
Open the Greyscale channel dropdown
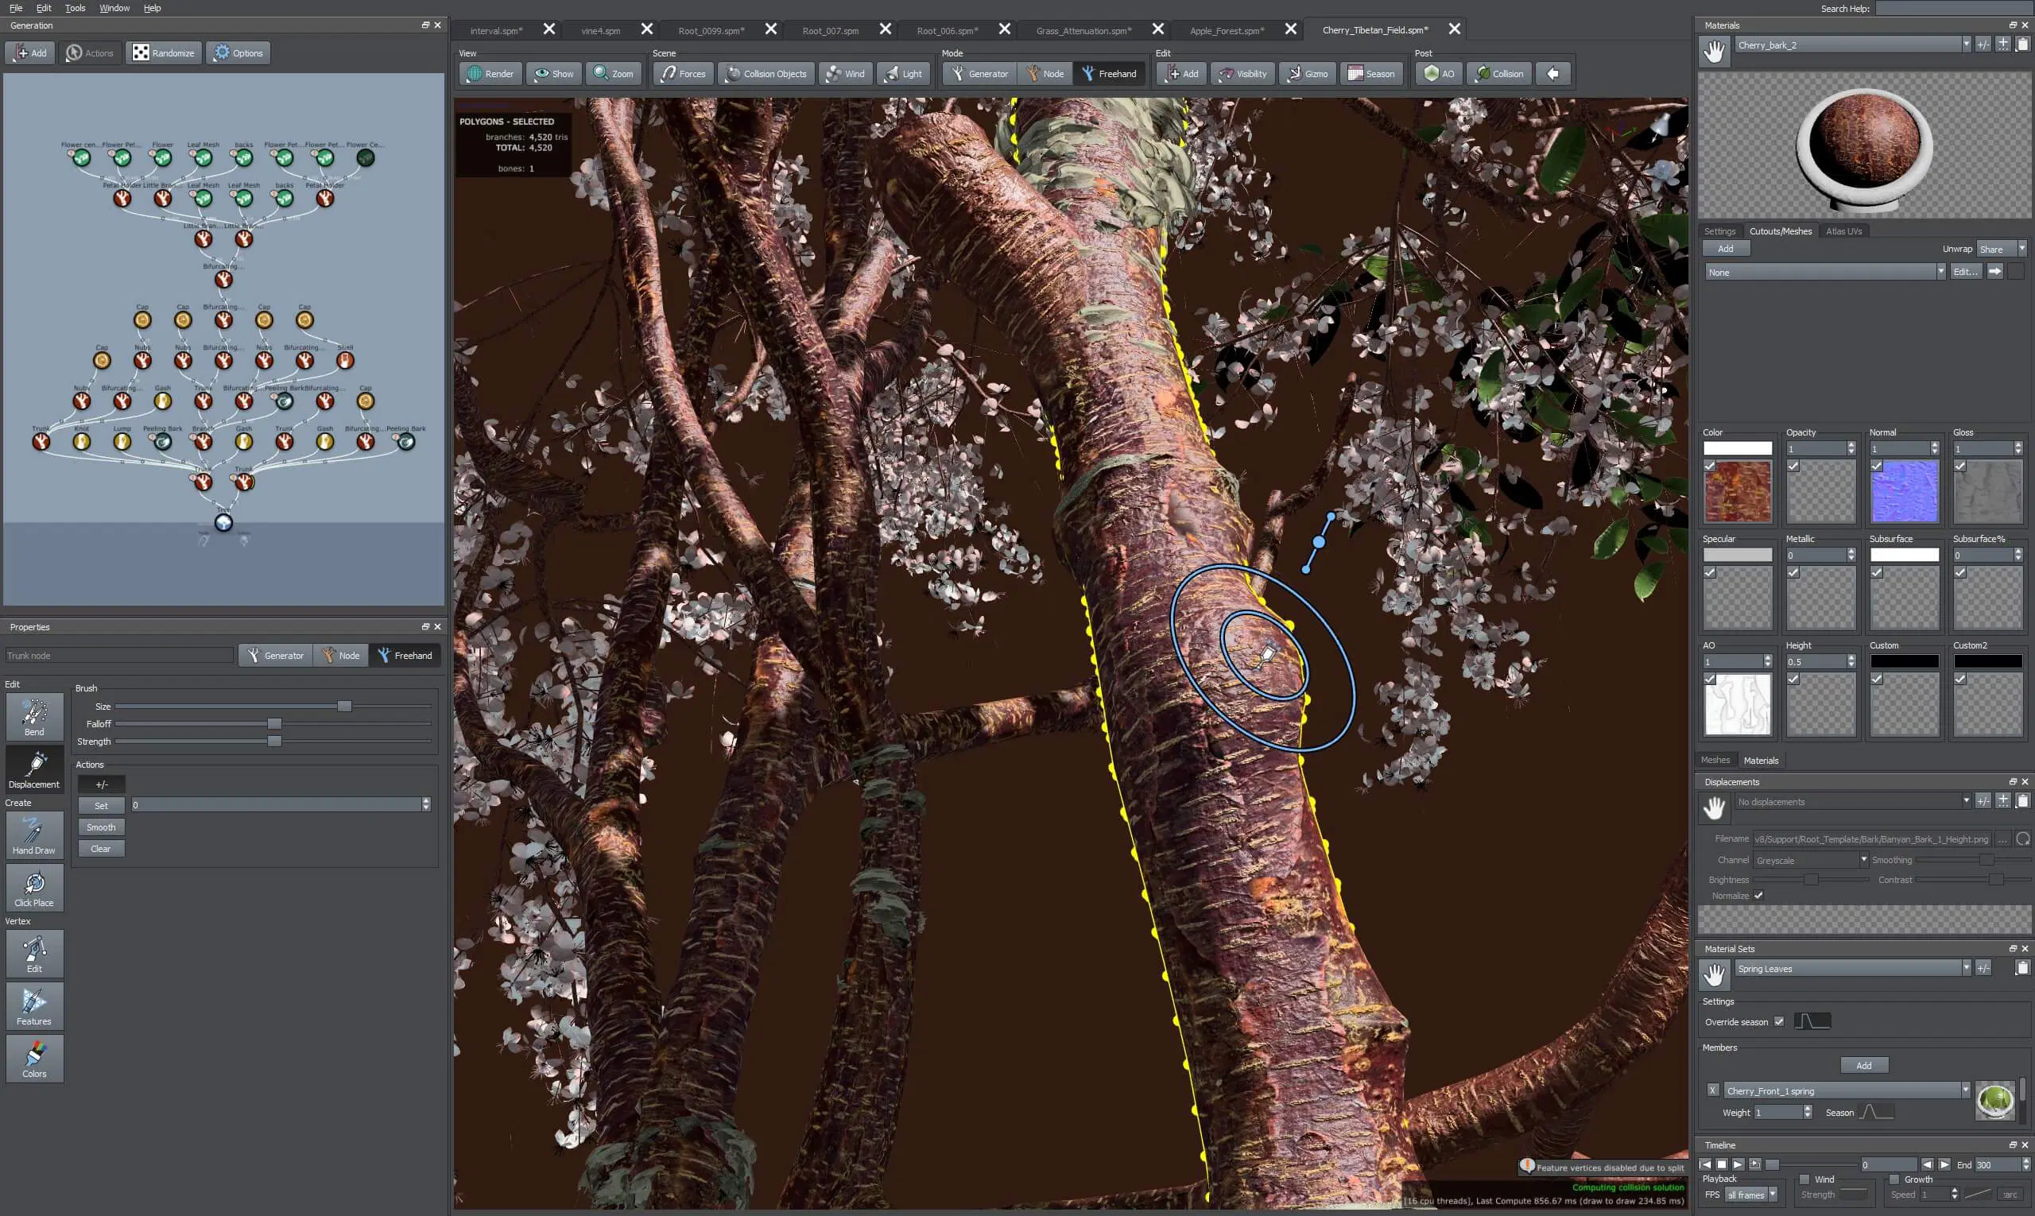[x=1863, y=861]
